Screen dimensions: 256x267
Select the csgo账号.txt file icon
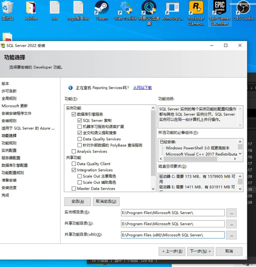[78, 11]
